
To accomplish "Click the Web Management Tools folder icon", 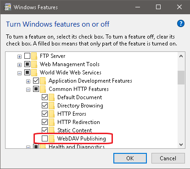I will pos(34,64).
